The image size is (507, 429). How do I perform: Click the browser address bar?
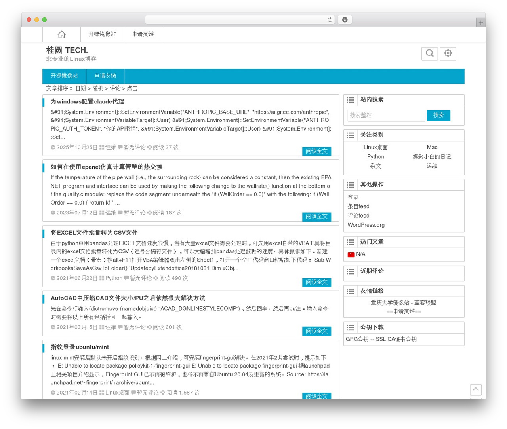(240, 20)
